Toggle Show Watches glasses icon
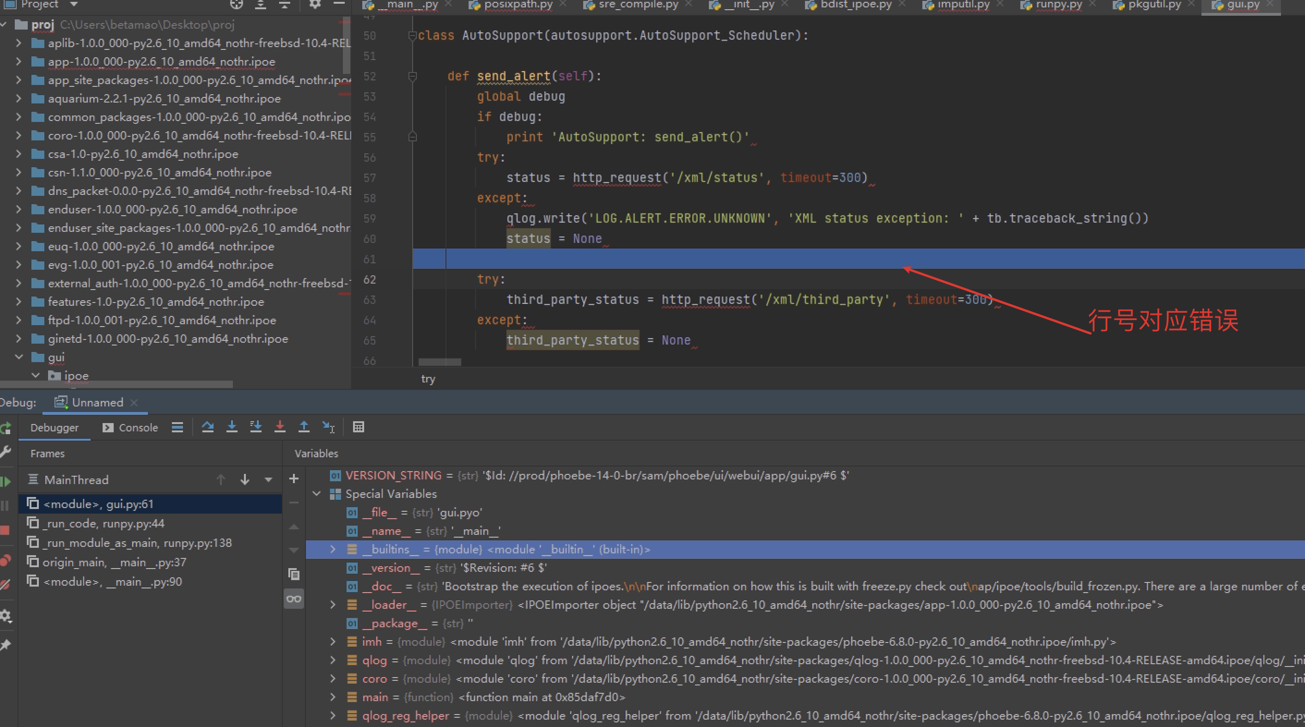This screenshot has height=727, width=1305. (x=294, y=599)
